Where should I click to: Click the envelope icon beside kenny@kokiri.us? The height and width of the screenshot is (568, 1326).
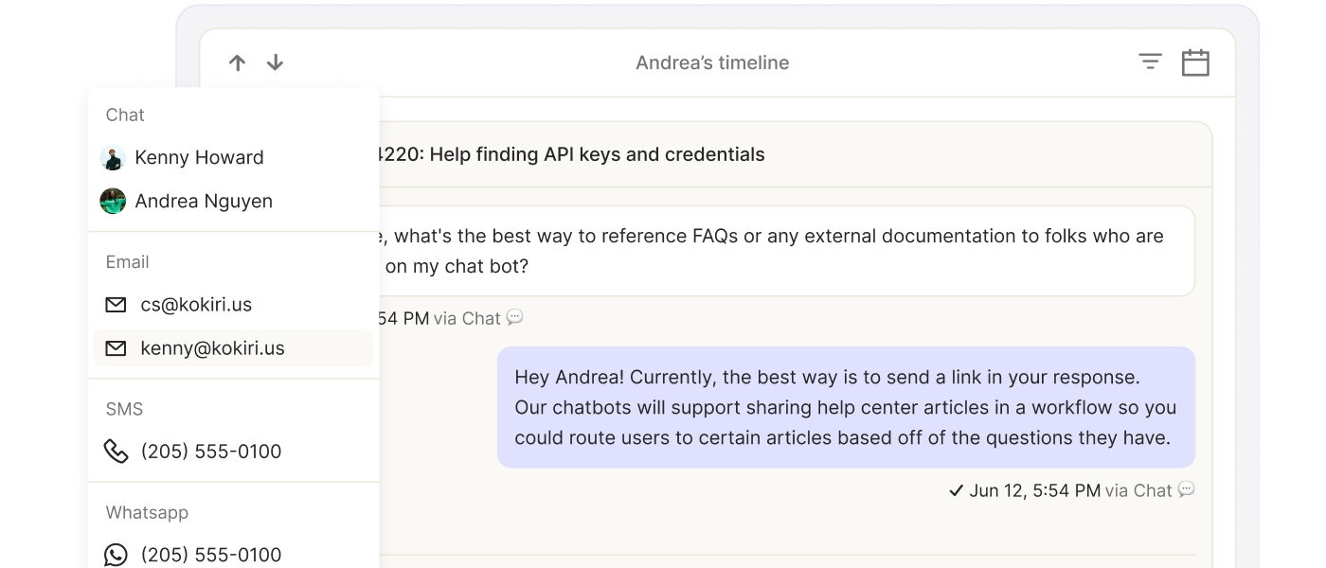(116, 348)
